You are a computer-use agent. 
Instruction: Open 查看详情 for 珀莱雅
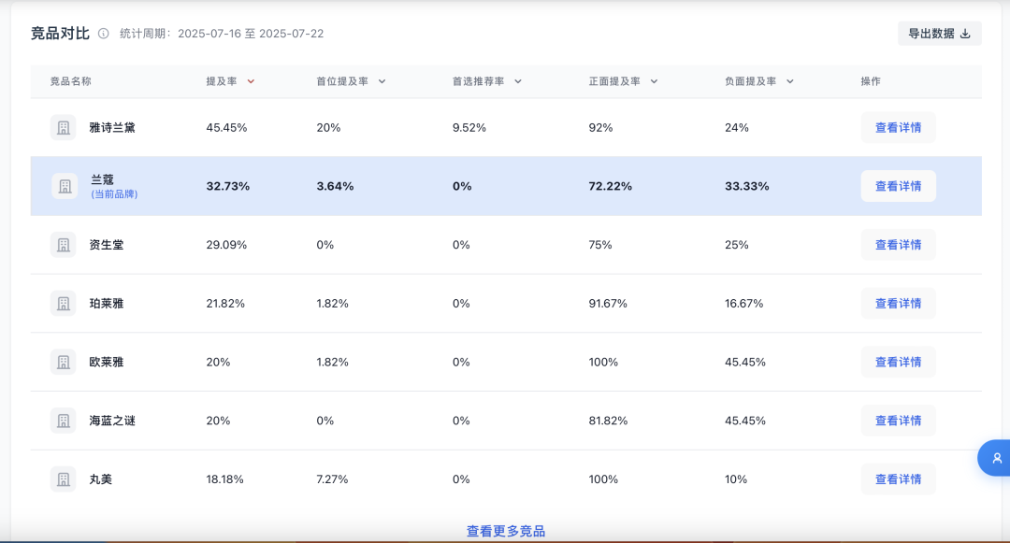click(898, 303)
